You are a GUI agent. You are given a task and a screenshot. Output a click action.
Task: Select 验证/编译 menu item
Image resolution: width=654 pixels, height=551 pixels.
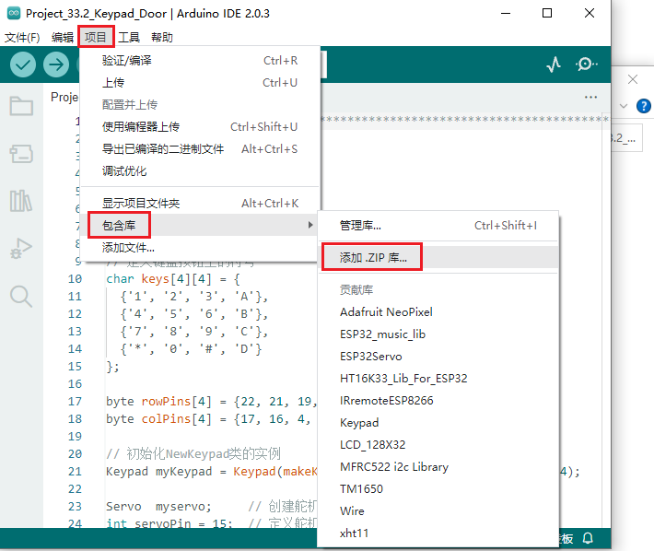[x=127, y=61]
